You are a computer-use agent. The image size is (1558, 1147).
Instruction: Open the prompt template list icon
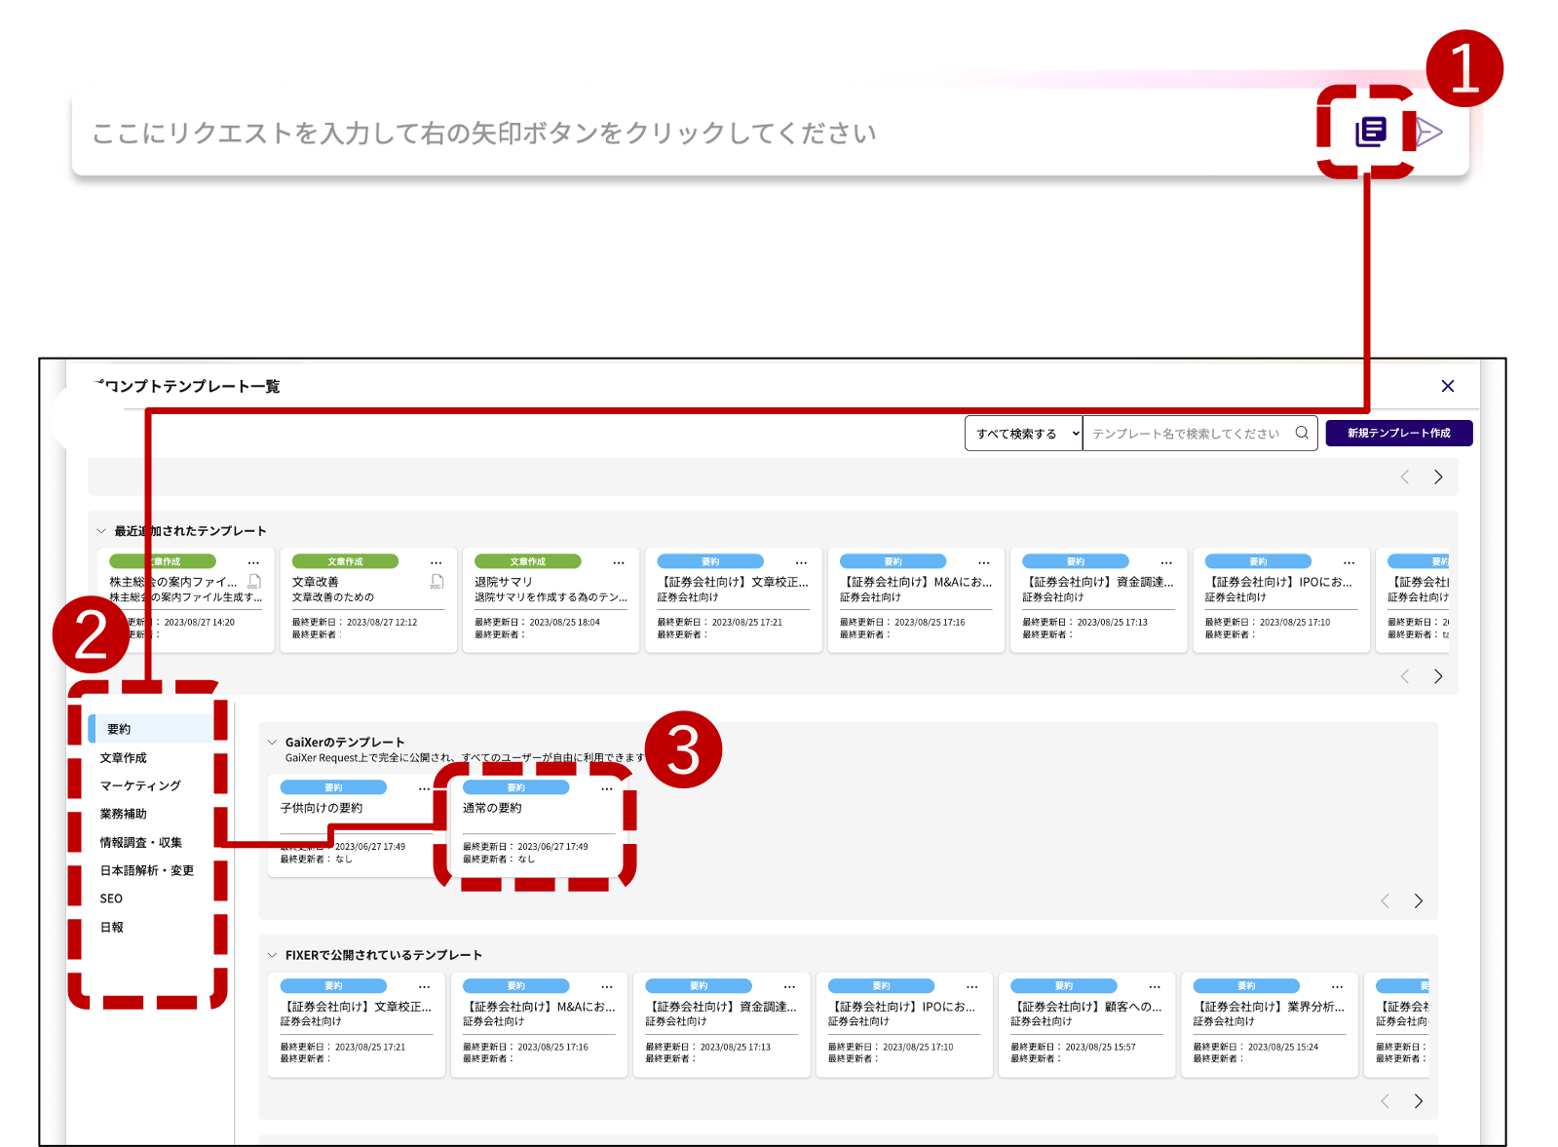[1371, 132]
